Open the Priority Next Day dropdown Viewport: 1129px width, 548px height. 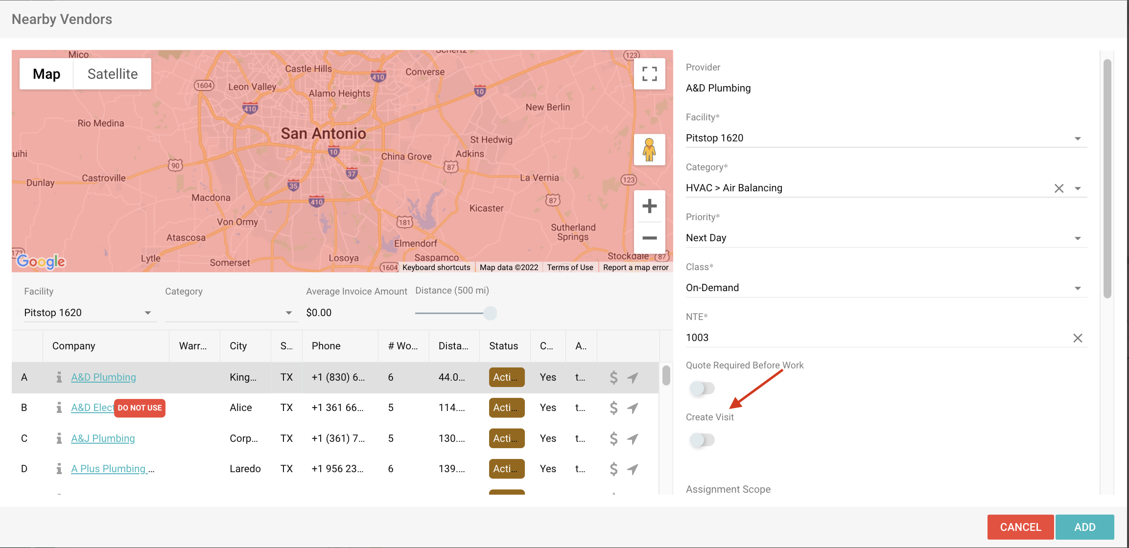(886, 238)
